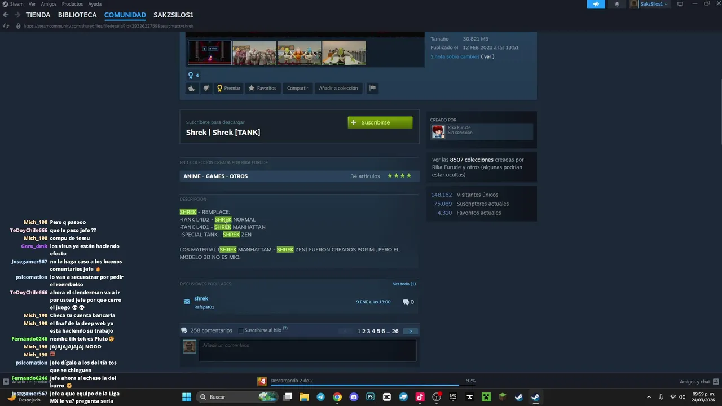Viewport: 722px width, 406px height.
Task: Go to comments page 3
Action: point(368,331)
